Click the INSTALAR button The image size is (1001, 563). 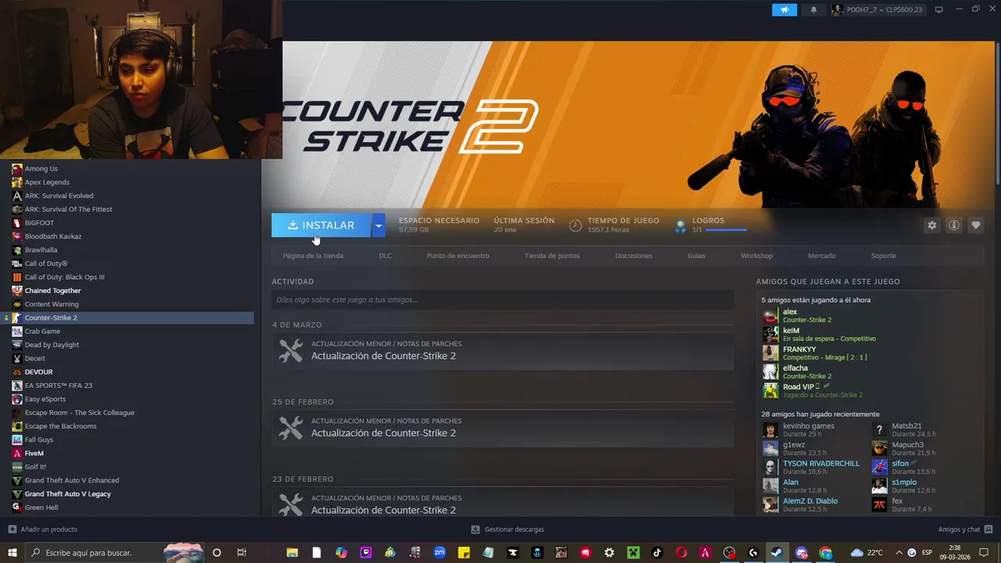321,225
